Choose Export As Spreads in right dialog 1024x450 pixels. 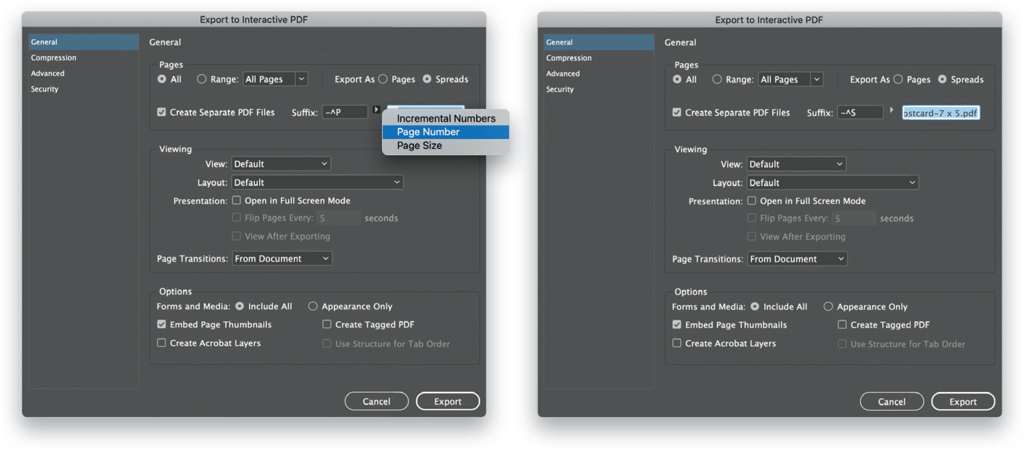click(942, 80)
